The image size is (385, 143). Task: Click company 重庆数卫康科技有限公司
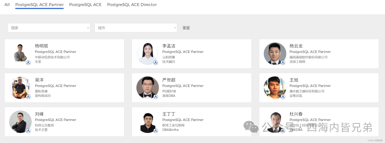pos(307,91)
